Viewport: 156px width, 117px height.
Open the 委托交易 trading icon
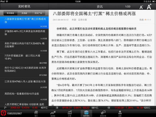click(x=103, y=113)
